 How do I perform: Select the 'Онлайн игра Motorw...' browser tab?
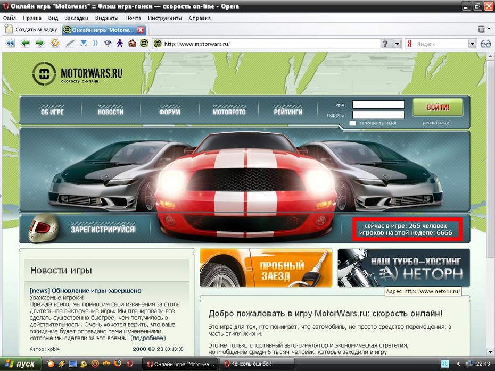click(x=103, y=30)
